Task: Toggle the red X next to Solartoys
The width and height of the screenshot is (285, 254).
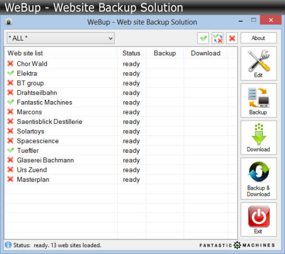Action: 11,131
